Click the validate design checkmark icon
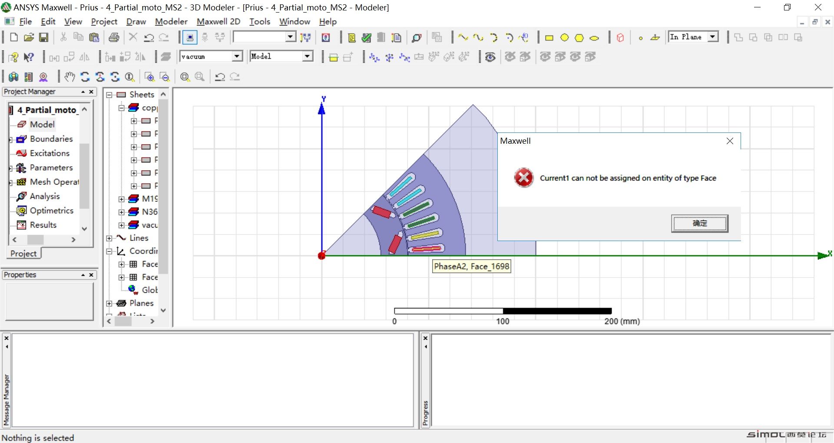This screenshot has height=443, width=834. (366, 38)
